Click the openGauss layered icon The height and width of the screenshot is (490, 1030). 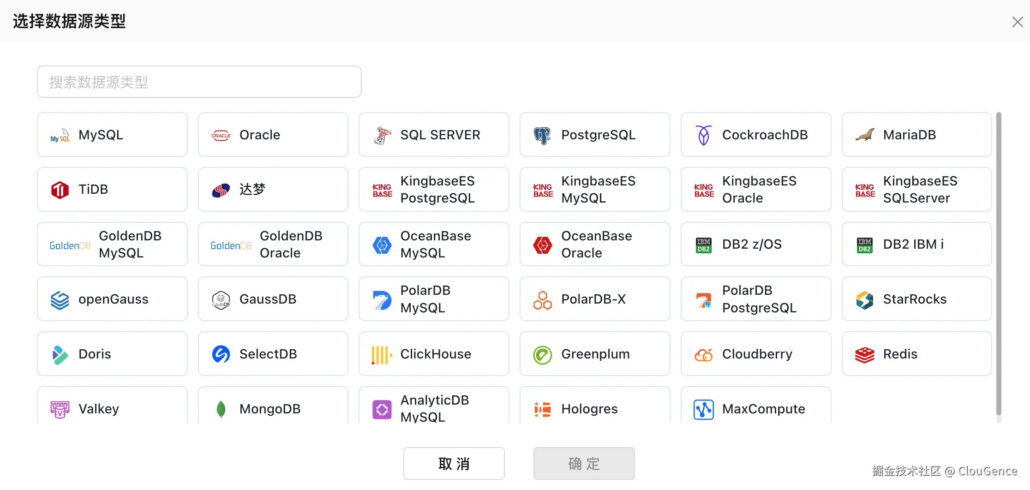point(60,300)
